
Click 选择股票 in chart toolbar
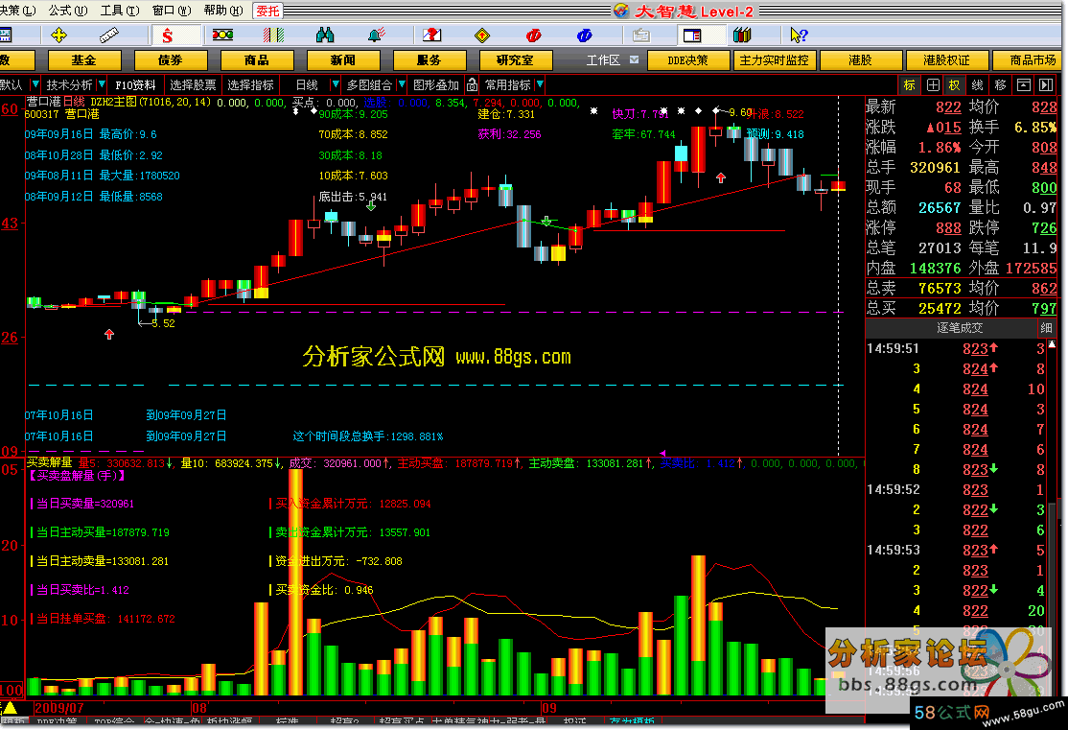coord(193,84)
